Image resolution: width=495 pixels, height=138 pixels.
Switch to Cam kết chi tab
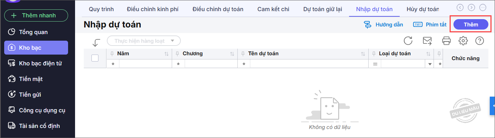tap(273, 9)
